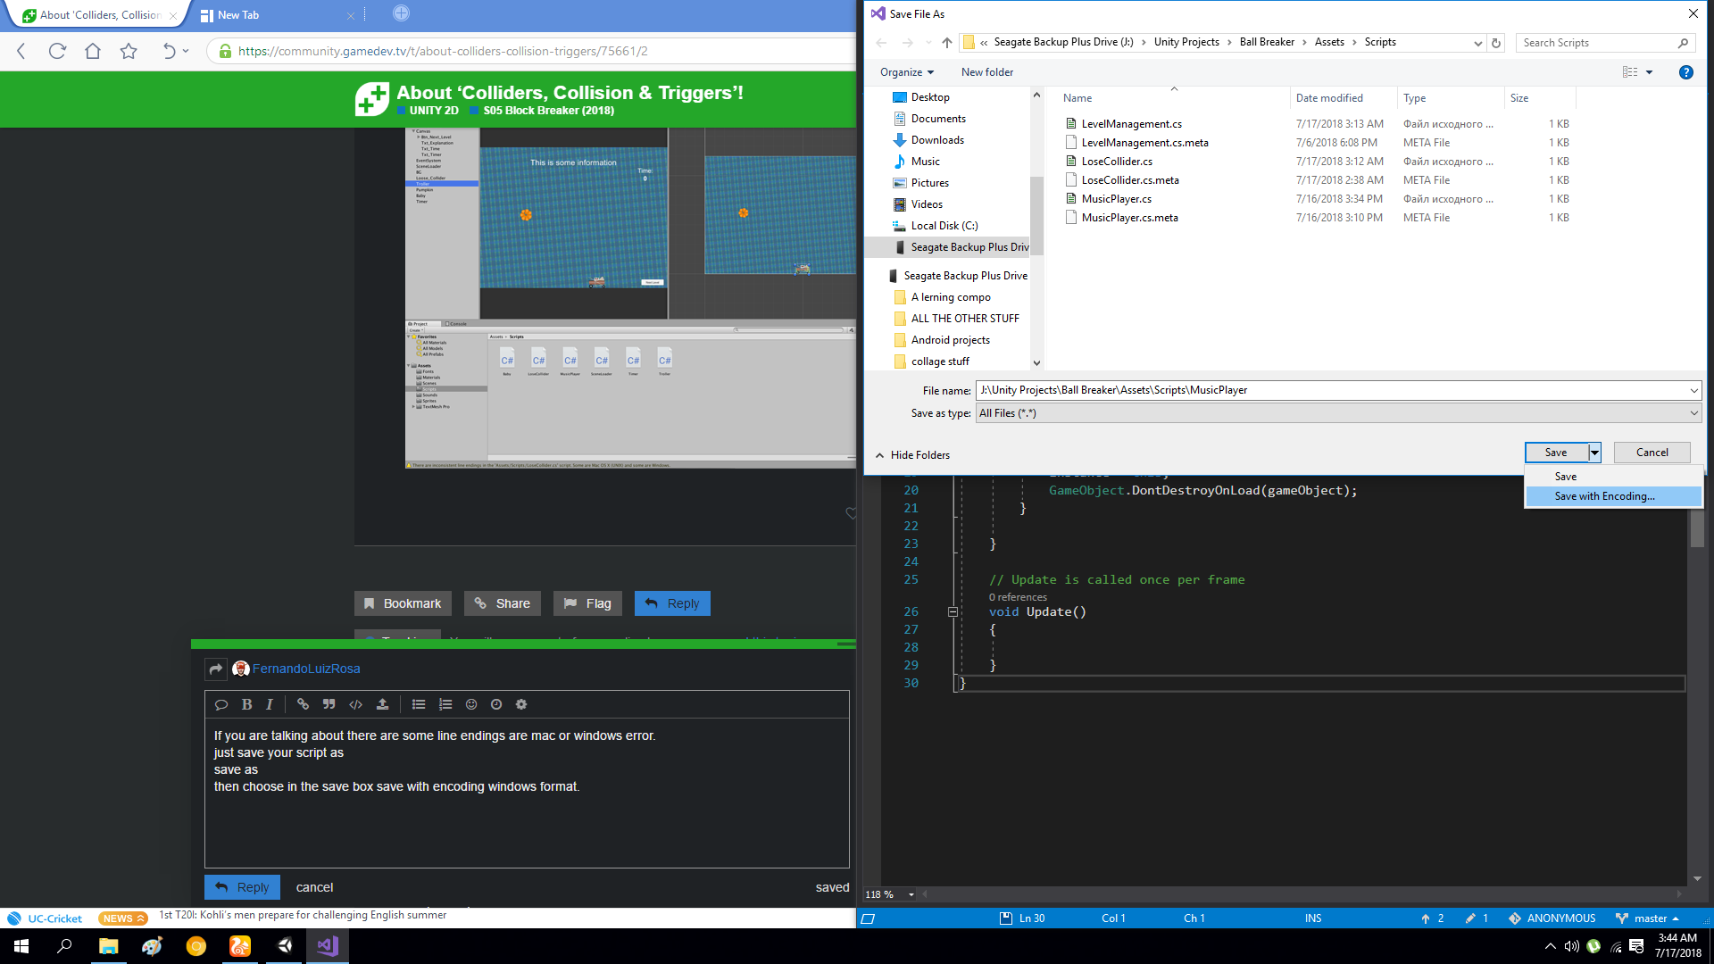The image size is (1714, 964).
Task: Click the Up folder arrow in Save dialog
Action: tap(947, 42)
